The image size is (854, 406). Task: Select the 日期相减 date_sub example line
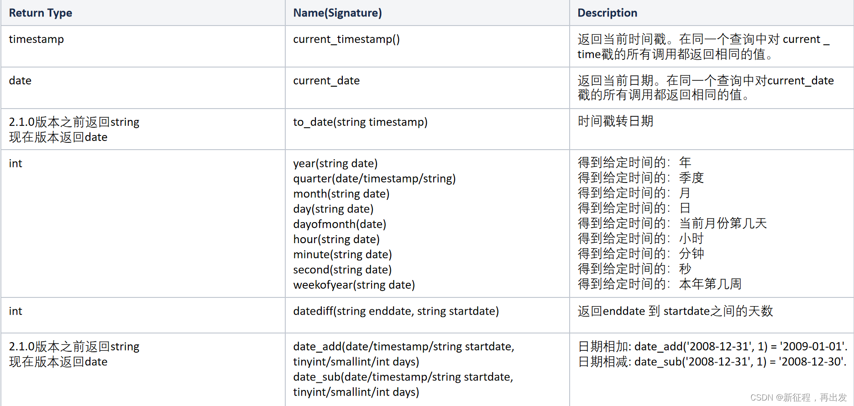[712, 362]
